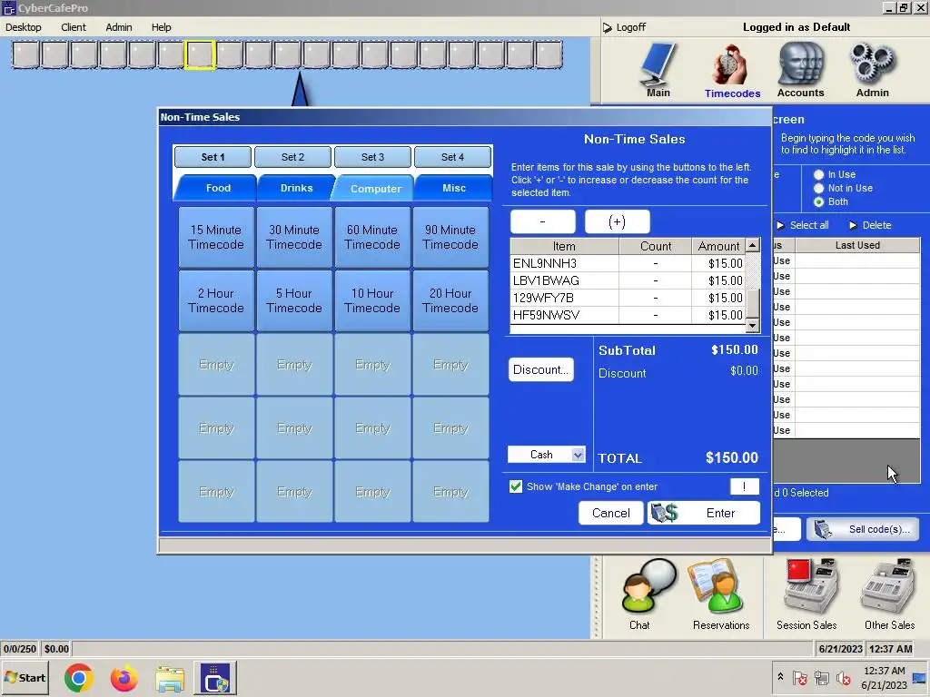Click the item list scroll up arrow

[x=752, y=245]
